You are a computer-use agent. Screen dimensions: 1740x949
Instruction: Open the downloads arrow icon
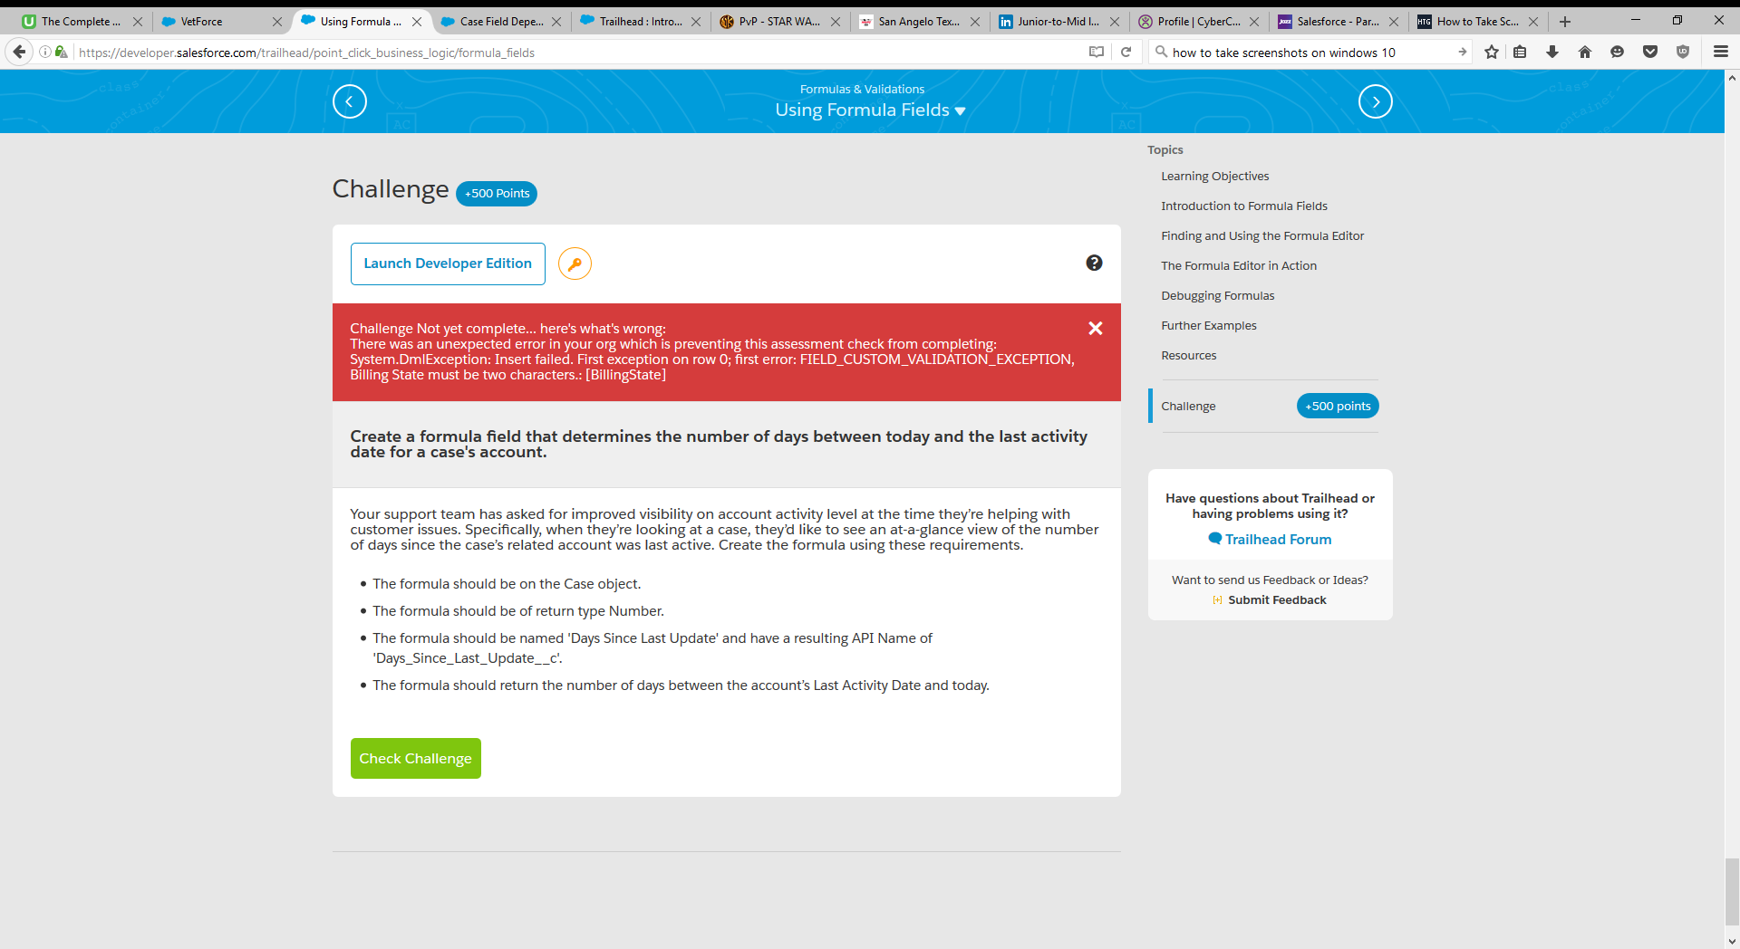(1552, 53)
